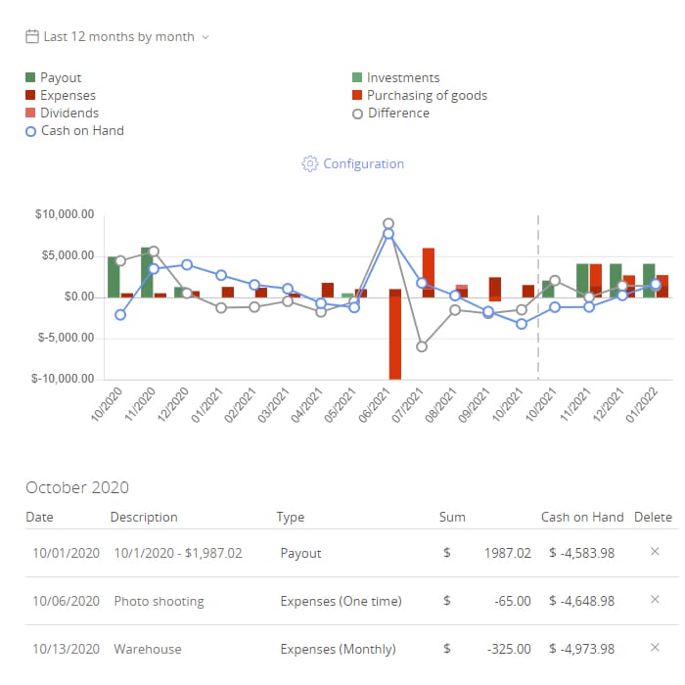
Task: Toggle the Difference line in legend
Action: pyautogui.click(x=397, y=114)
